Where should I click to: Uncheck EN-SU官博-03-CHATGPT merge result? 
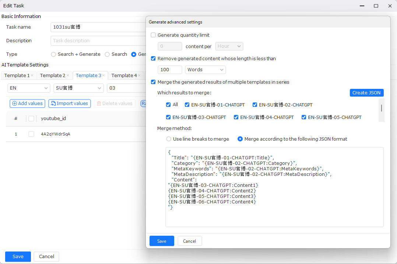pos(168,117)
